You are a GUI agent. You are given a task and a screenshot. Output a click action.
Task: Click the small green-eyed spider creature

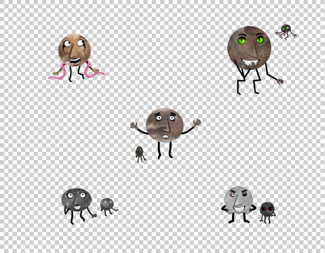coord(286,30)
